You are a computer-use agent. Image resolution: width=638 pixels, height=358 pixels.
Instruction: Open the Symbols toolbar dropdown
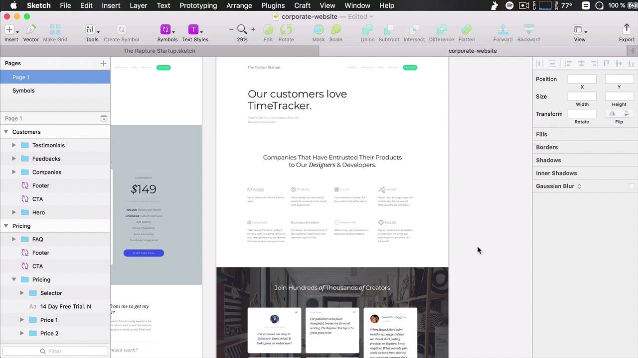point(167,30)
